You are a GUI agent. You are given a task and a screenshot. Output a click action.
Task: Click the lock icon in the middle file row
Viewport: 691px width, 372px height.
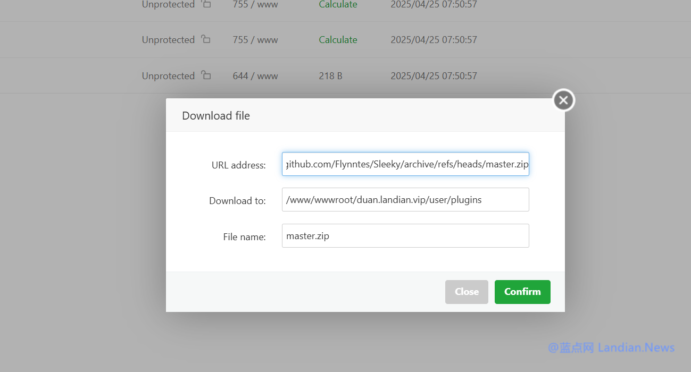coord(206,39)
